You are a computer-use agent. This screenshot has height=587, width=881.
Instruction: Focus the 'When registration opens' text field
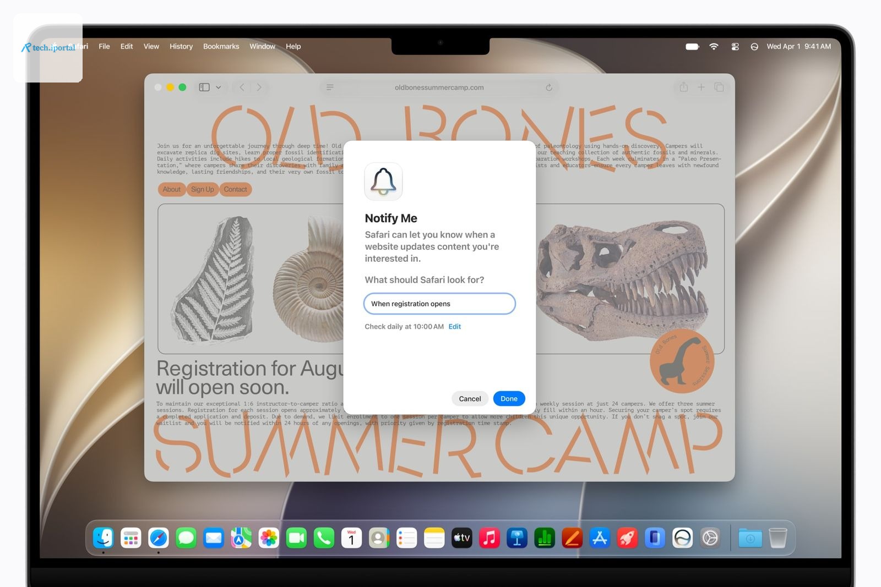[439, 304]
